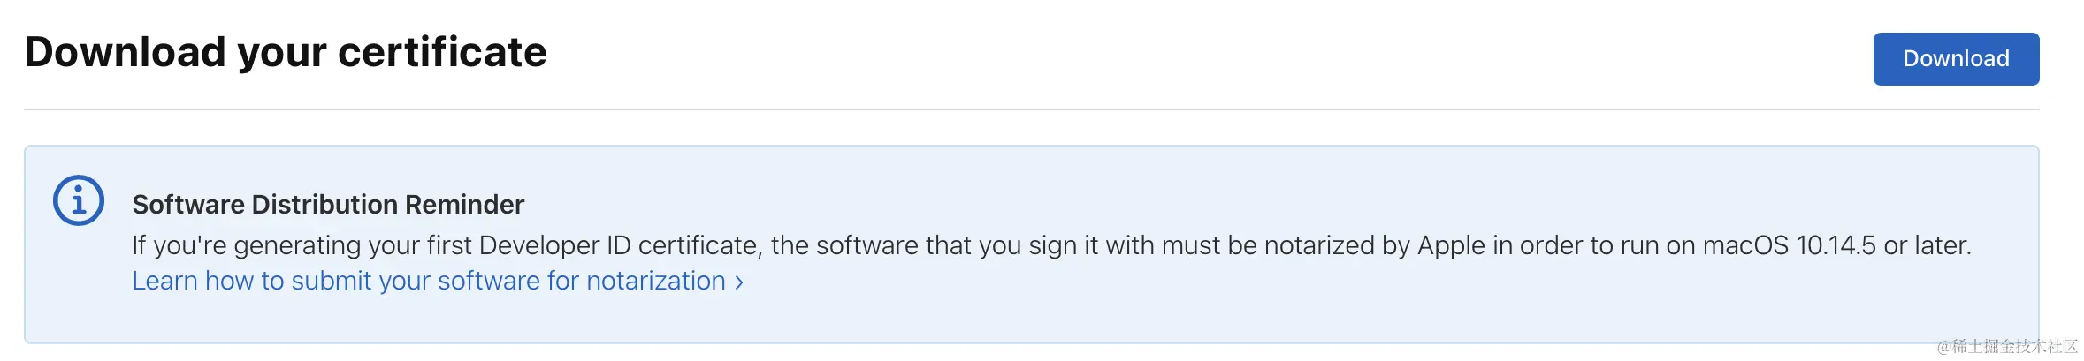Viewport: 2084px width, 361px height.
Task: Click the blue Download button
Action: (x=1956, y=59)
